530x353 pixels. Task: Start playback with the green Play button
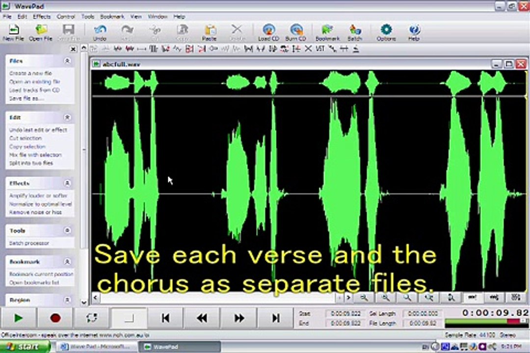click(x=18, y=318)
